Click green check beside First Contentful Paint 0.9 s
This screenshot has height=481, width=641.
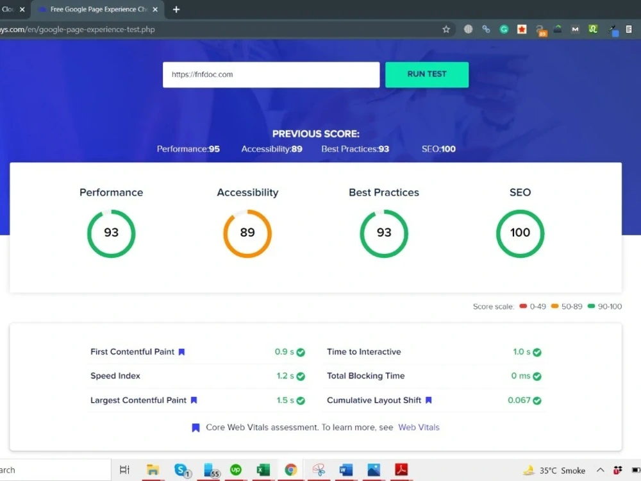tap(301, 352)
